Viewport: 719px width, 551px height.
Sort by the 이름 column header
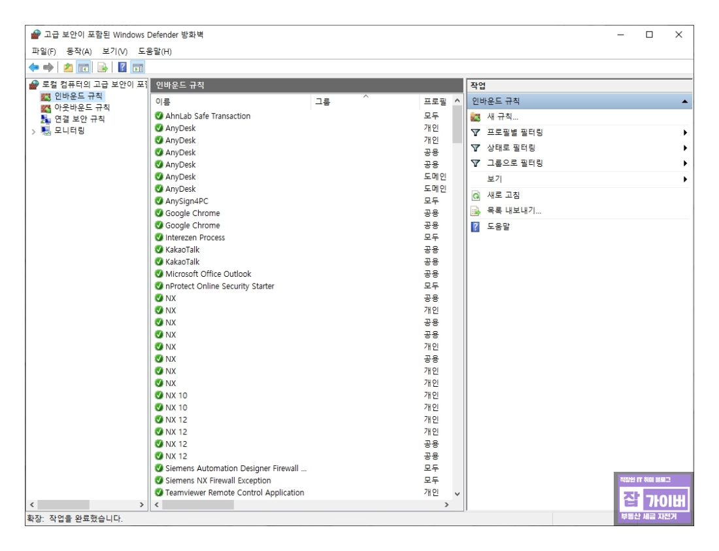(x=231, y=101)
